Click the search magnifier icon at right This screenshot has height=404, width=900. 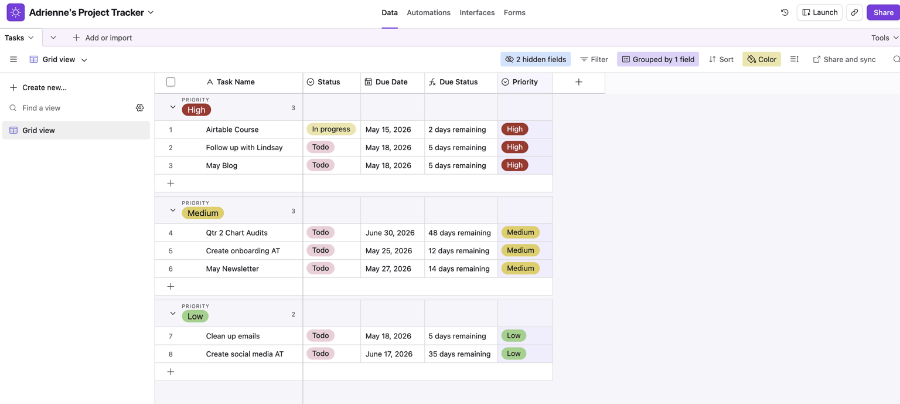coord(896,59)
